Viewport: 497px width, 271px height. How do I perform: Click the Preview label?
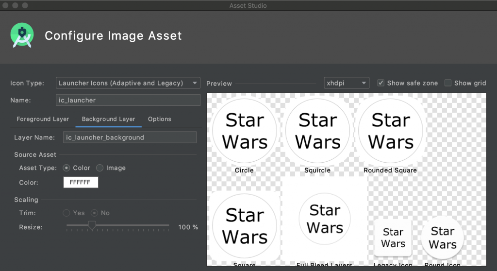coord(219,84)
